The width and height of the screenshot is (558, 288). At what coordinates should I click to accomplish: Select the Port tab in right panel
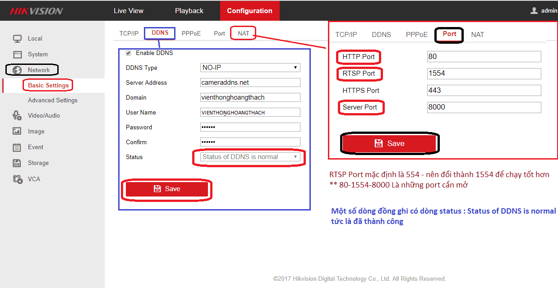click(449, 34)
